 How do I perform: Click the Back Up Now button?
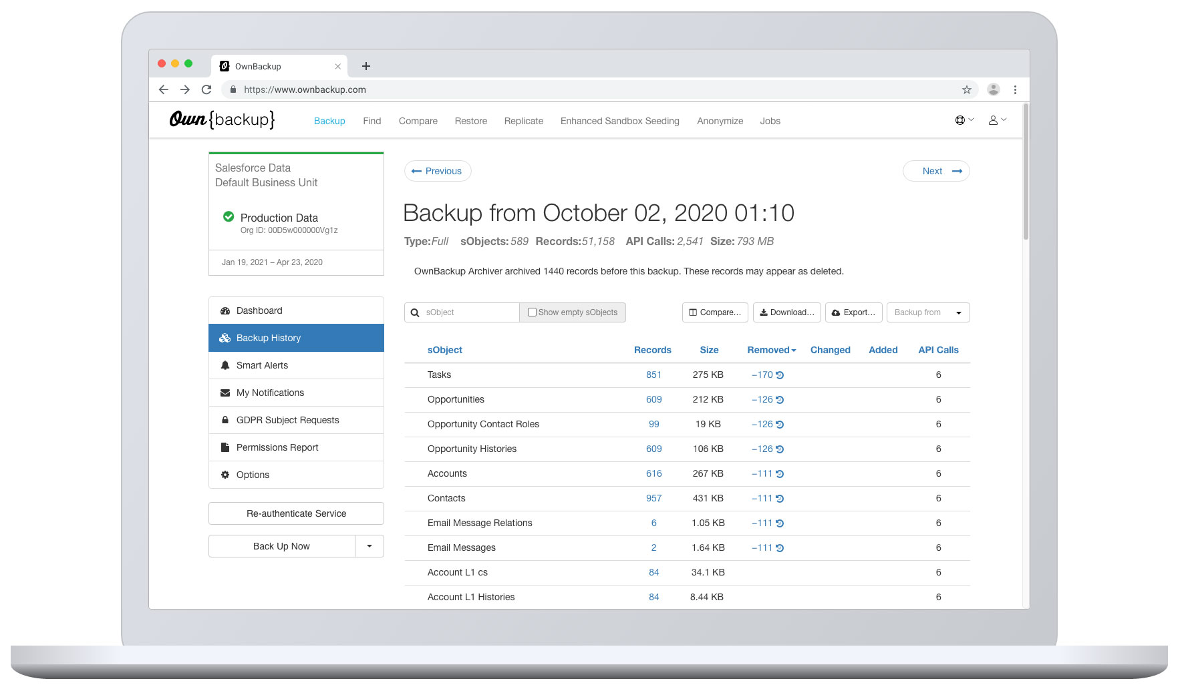[x=281, y=546]
